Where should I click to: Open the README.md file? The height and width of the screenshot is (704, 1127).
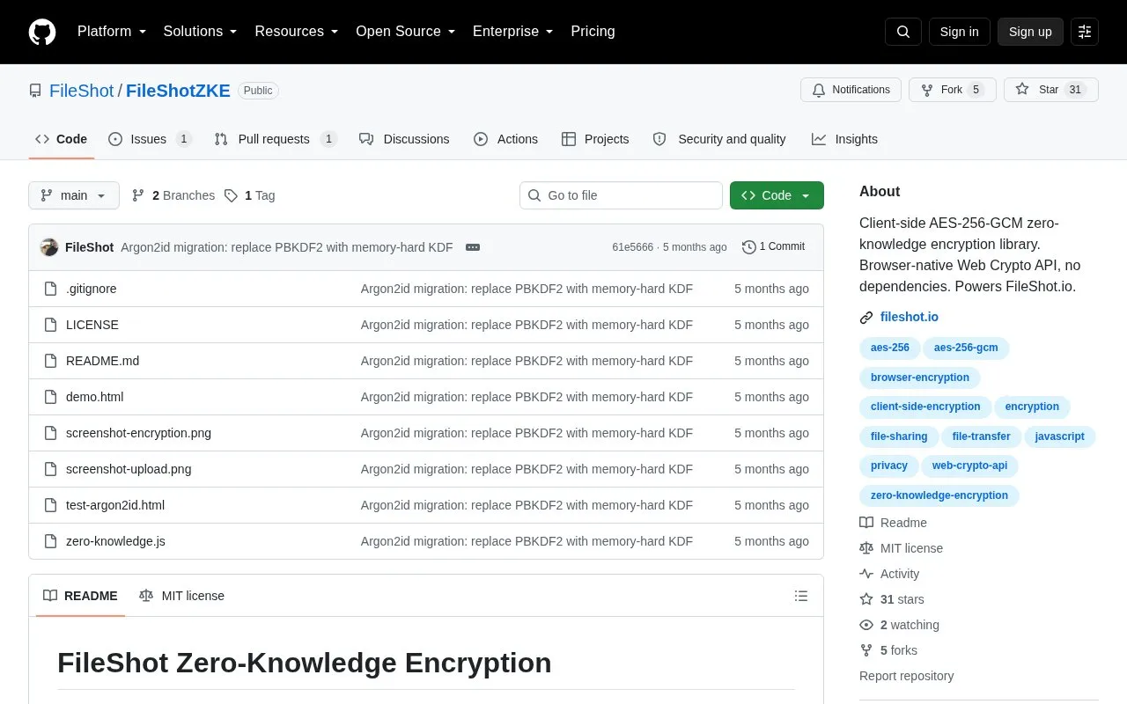[102, 361]
